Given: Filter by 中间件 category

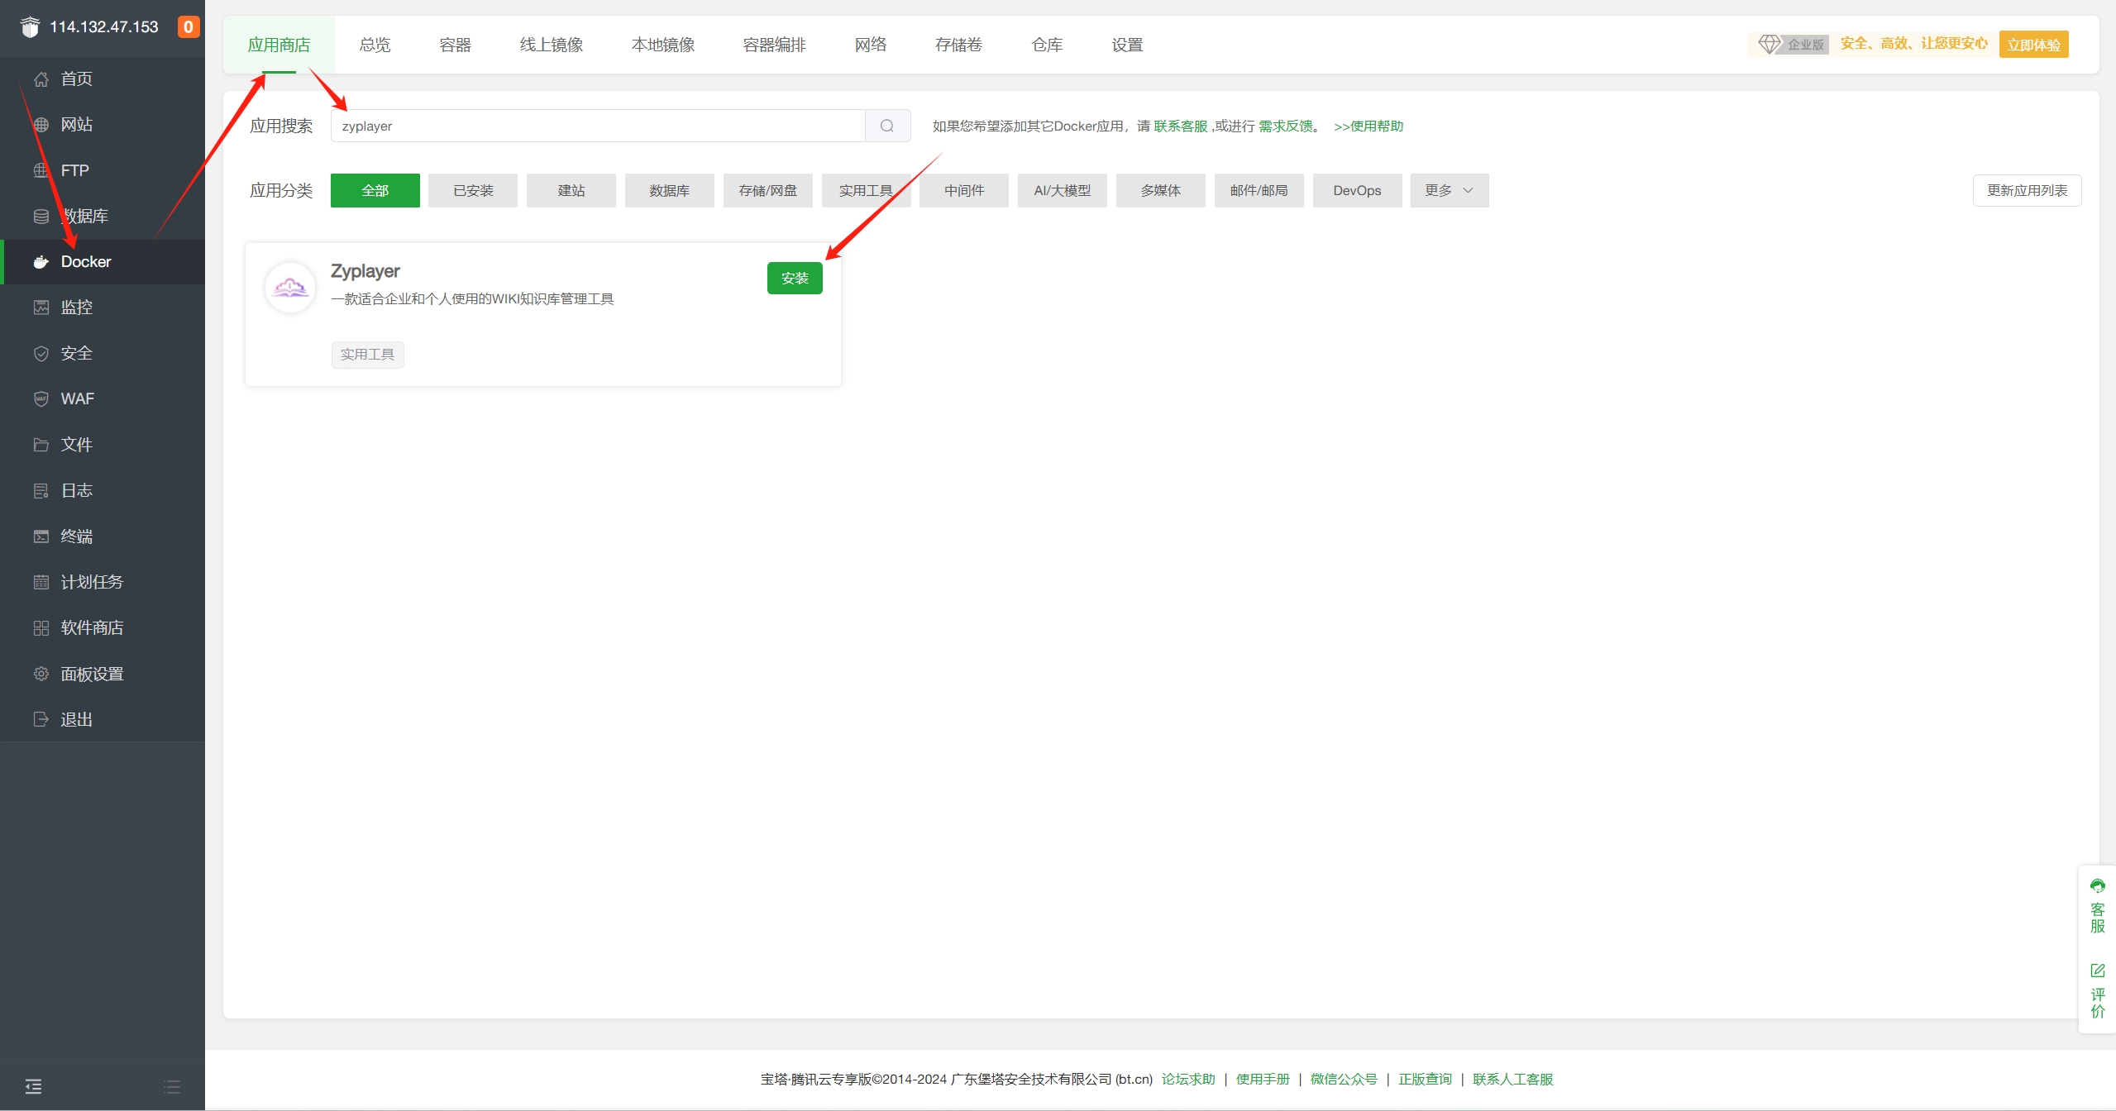Looking at the screenshot, I should tap(964, 190).
